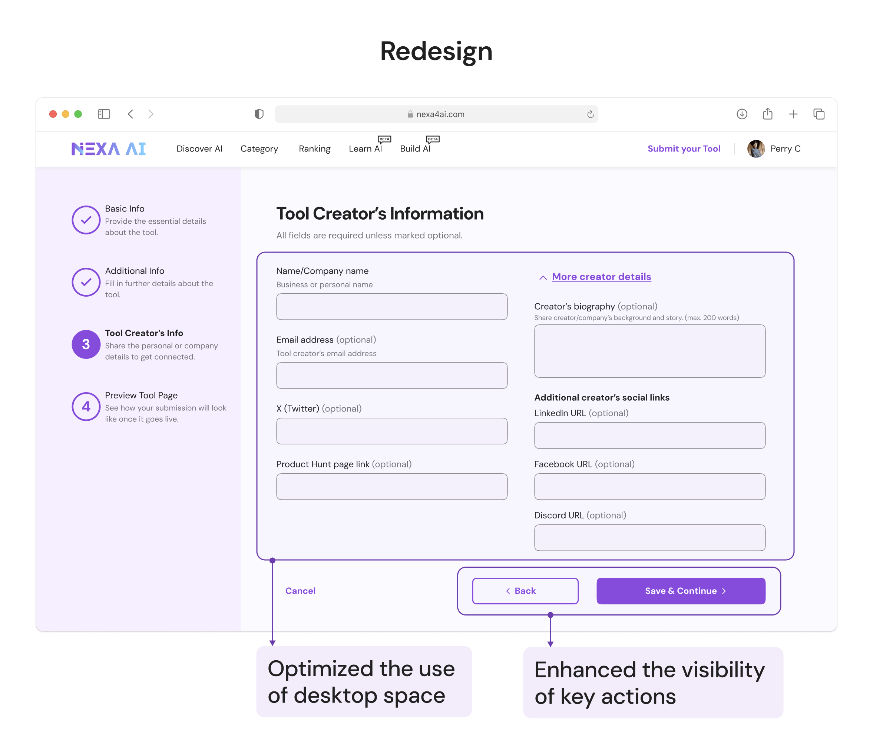Collapse the More creator details section
The height and width of the screenshot is (754, 873).
click(x=595, y=277)
